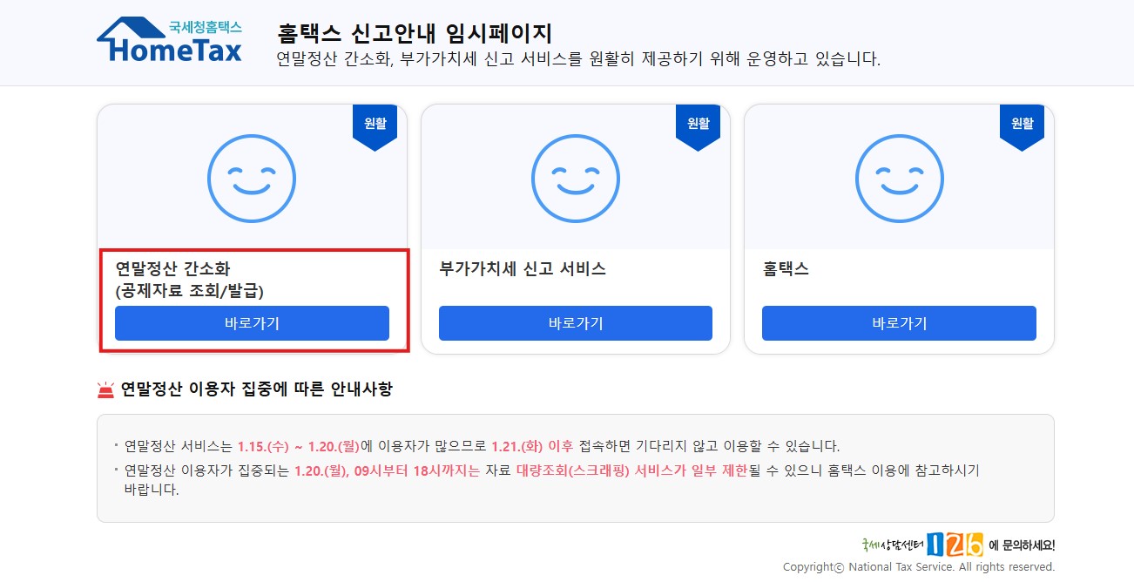This screenshot has height=582, width=1134.
Task: Select the smiley status icon for 홈택스
Action: tap(899, 179)
